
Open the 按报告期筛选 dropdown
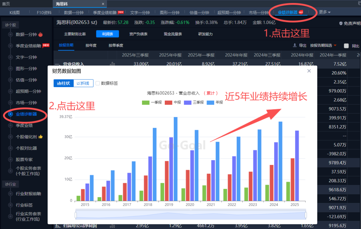tap(323, 45)
